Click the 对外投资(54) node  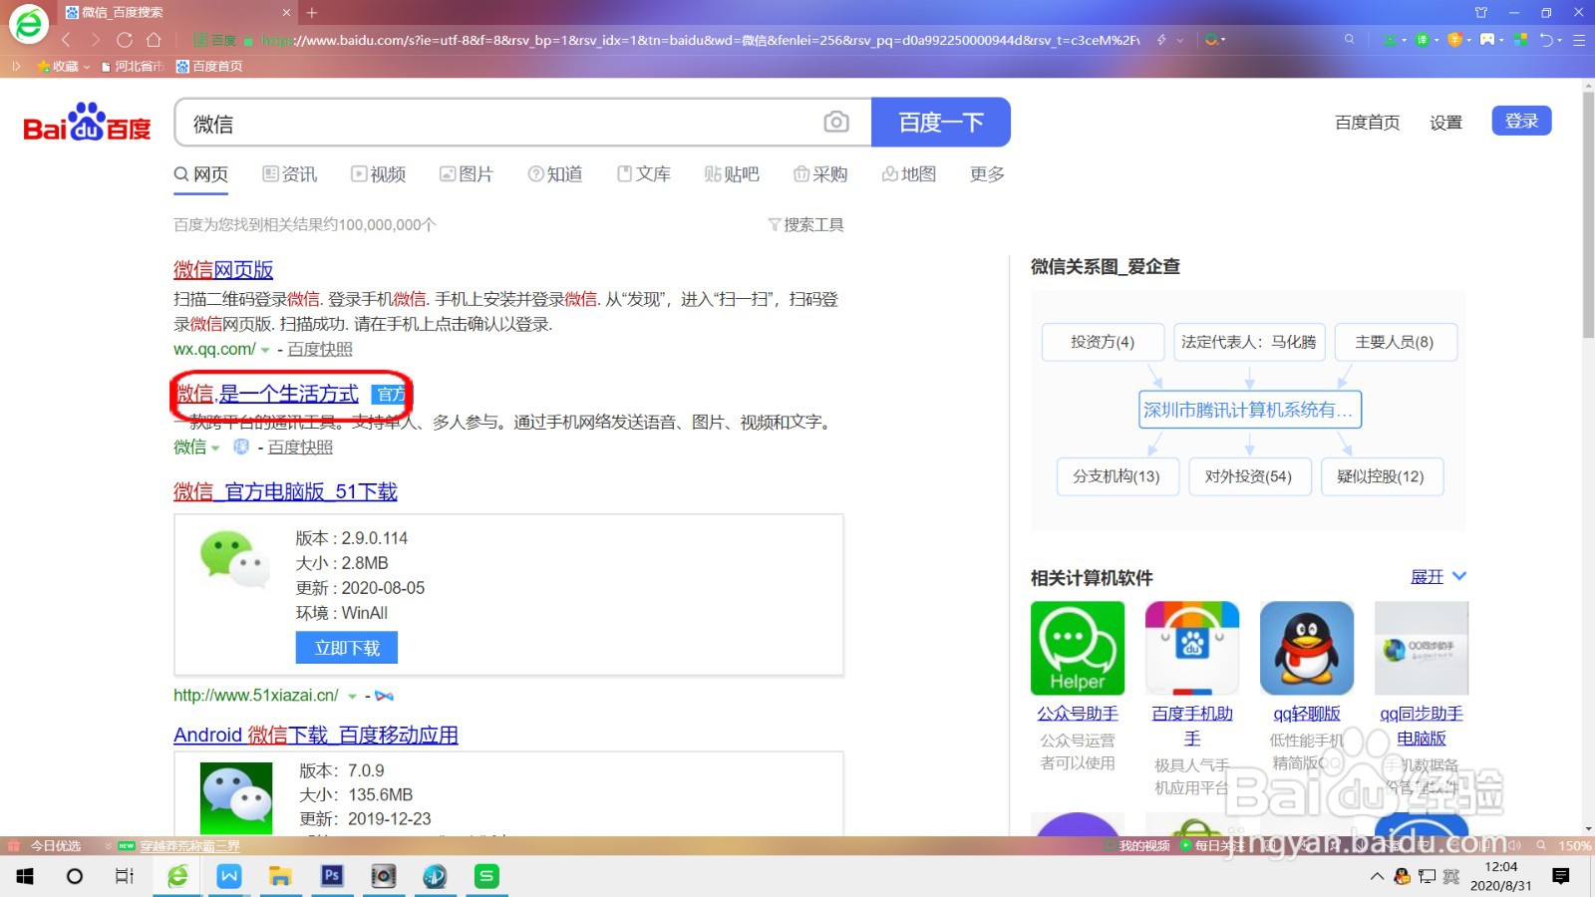pyautogui.click(x=1248, y=476)
